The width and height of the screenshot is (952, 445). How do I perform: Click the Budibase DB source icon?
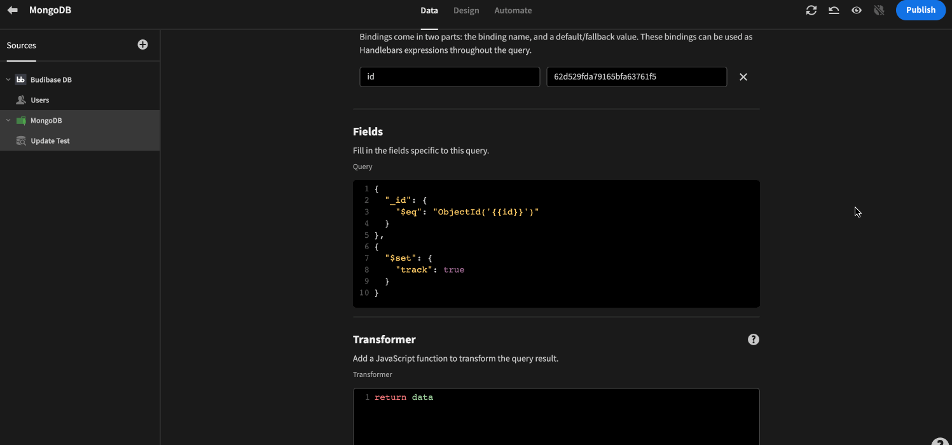pos(20,79)
